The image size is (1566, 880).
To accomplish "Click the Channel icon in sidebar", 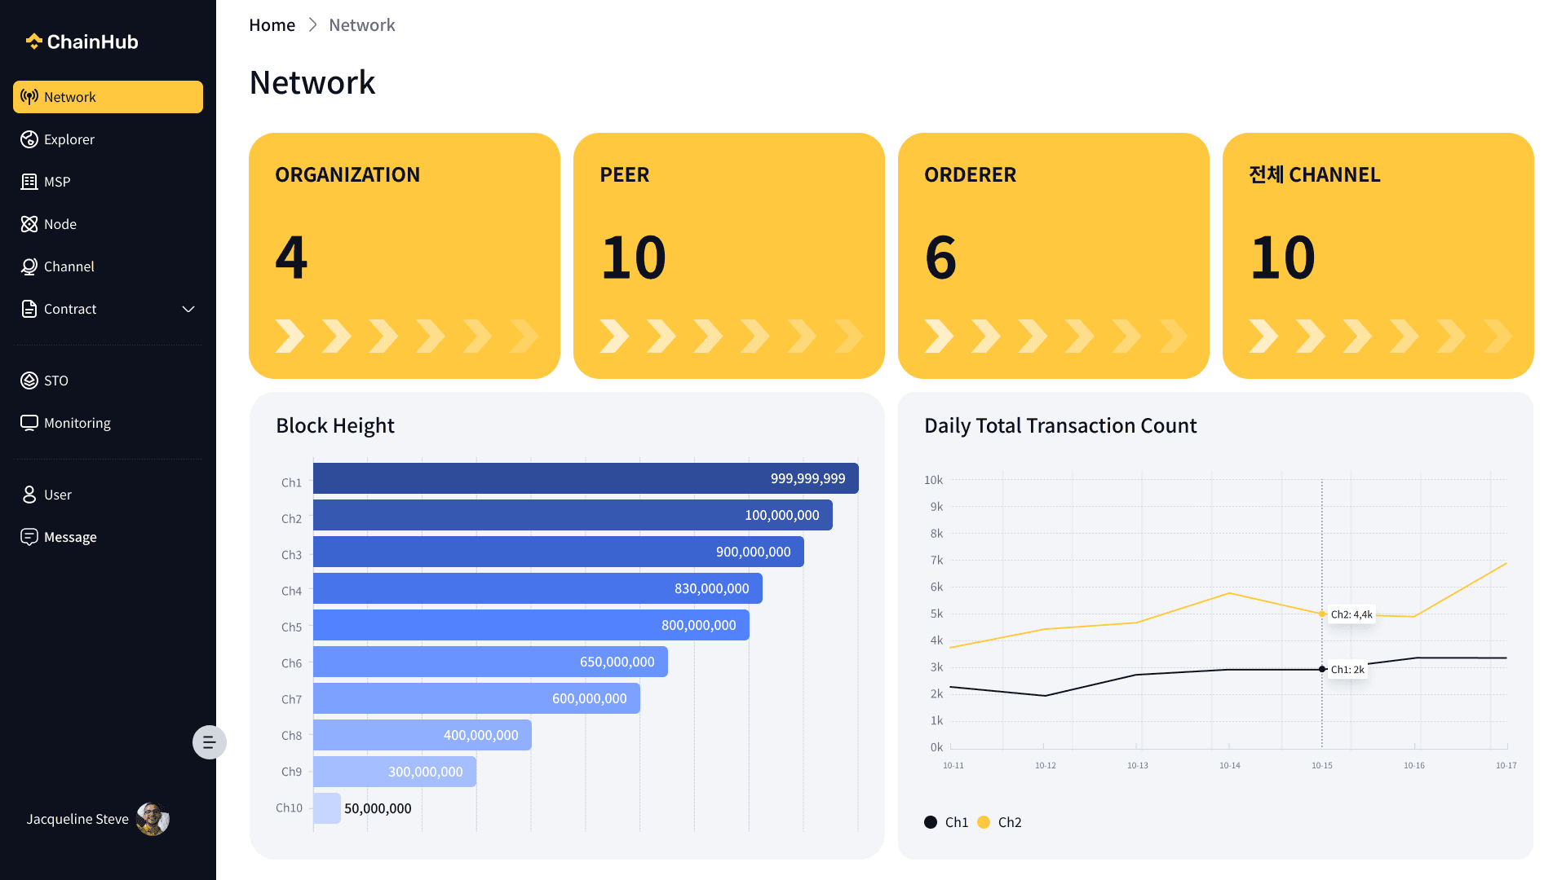I will (x=29, y=266).
